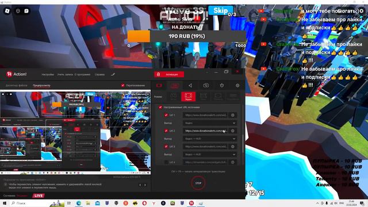Click the Action! logo
This screenshot has height=207, width=368.
pos(17,74)
